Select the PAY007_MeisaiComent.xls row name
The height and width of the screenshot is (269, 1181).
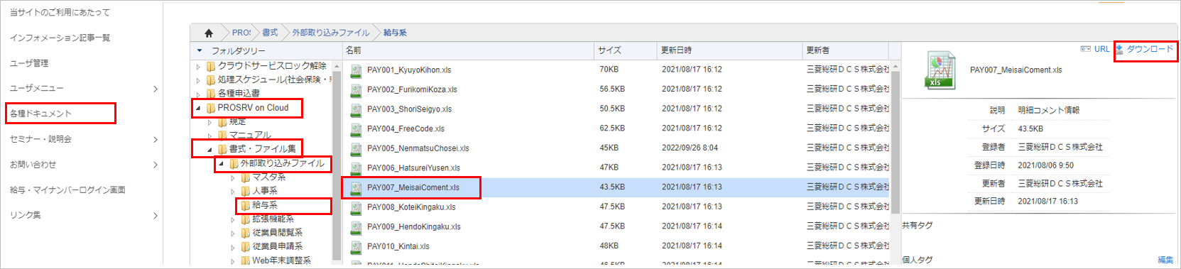click(413, 188)
